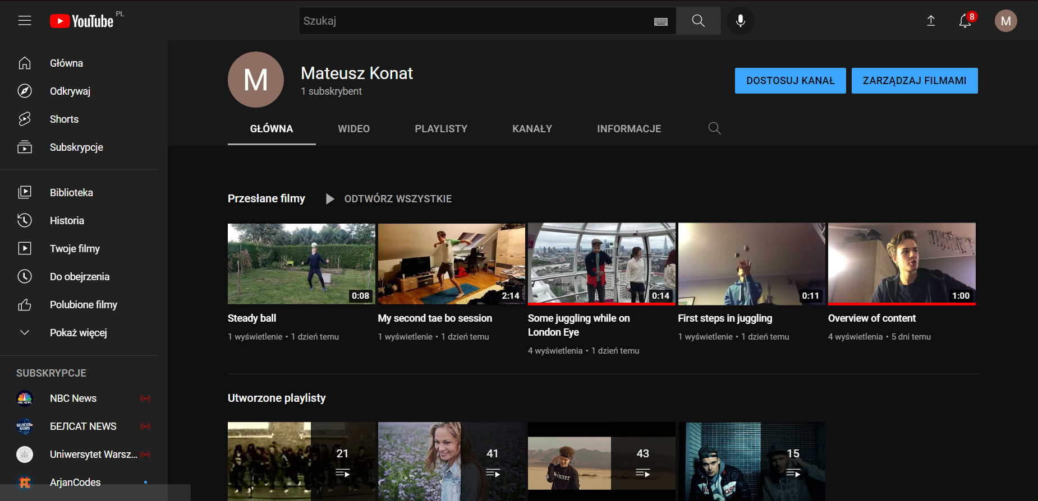
Task: Click the play icon beside Odtwórz wszystkie
Action: [330, 199]
